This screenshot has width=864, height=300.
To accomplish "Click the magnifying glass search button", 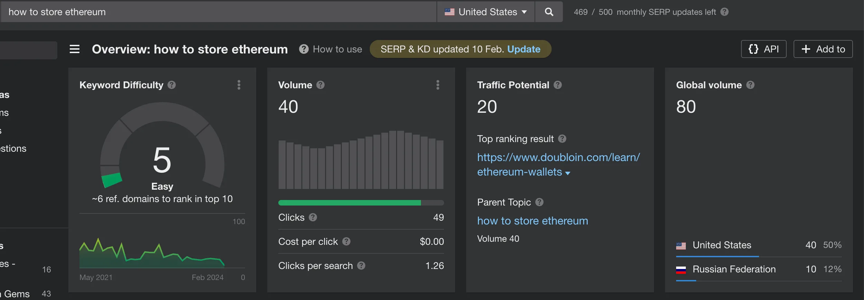I will (x=549, y=12).
